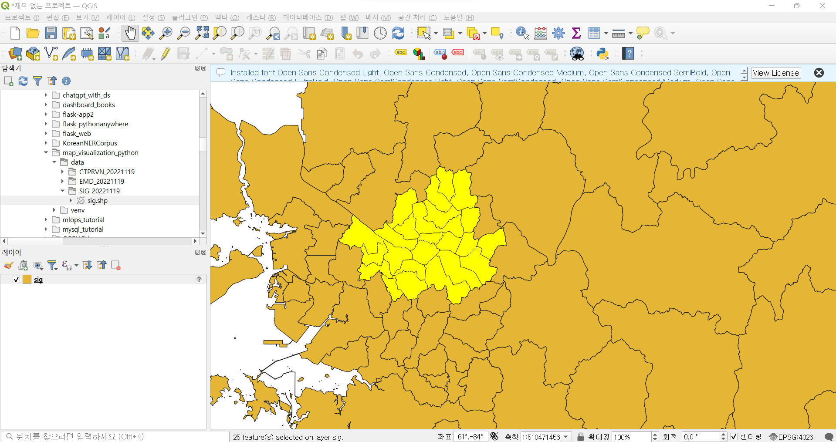Toggle mouse display coordinates icon in status bar
This screenshot has width=836, height=442.
coord(494,436)
